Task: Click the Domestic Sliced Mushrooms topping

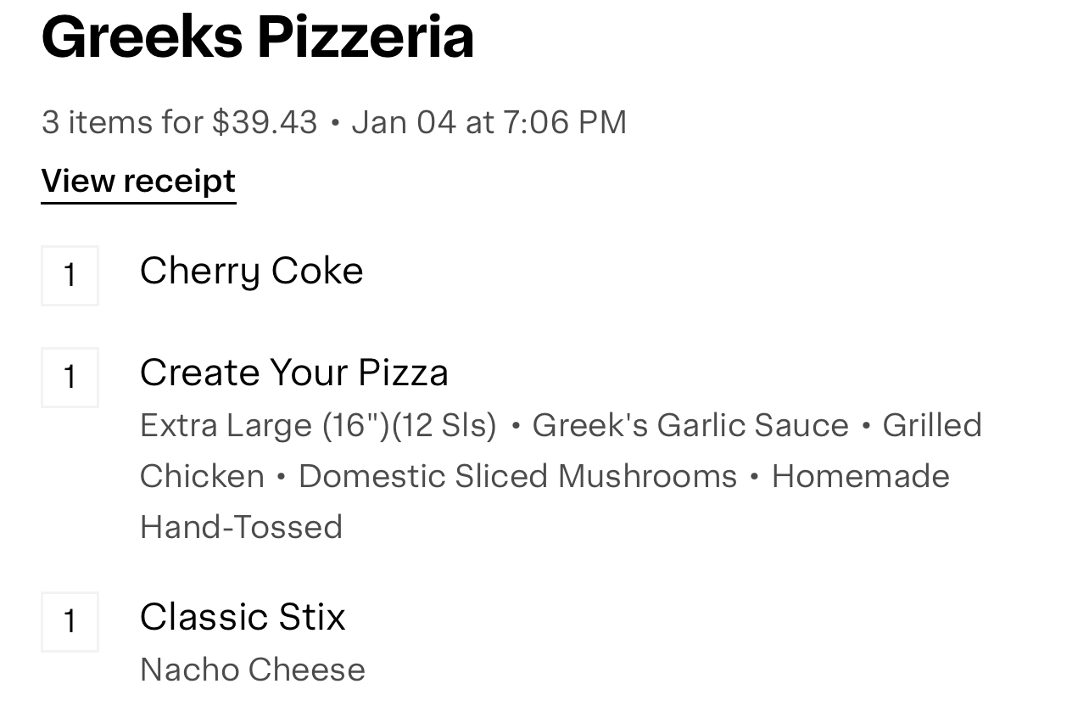Action: 517,476
